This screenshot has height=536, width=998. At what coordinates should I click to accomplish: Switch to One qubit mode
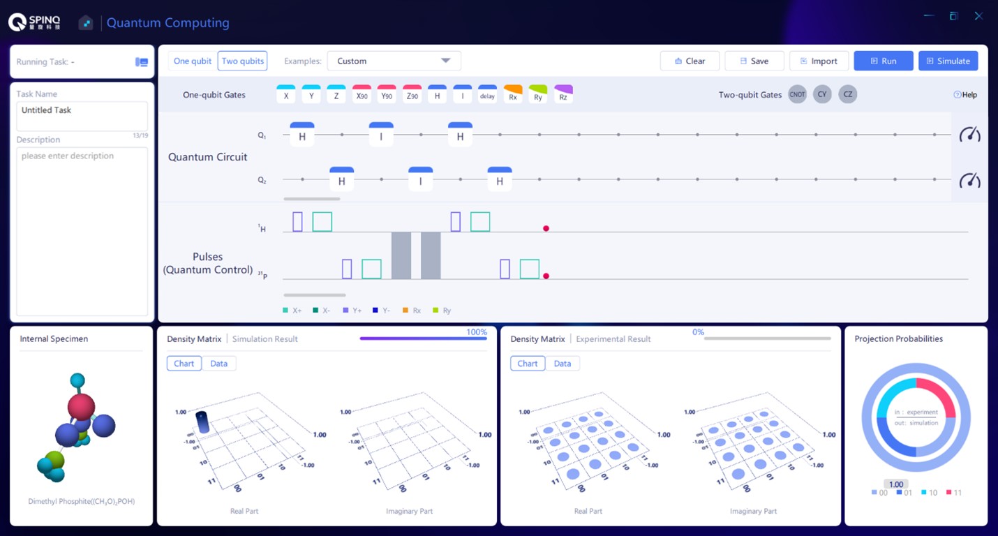(x=193, y=61)
